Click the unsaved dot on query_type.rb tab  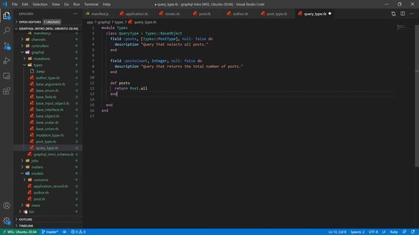click(x=330, y=14)
